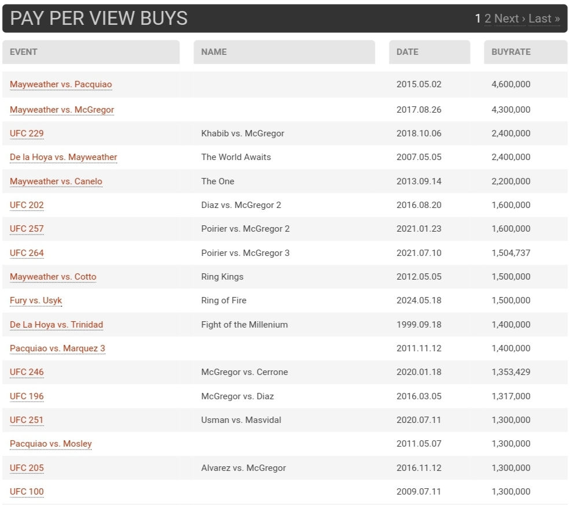Open De la Hoya vs. Mayweather link
Screen dimensions: 577x505
63,157
